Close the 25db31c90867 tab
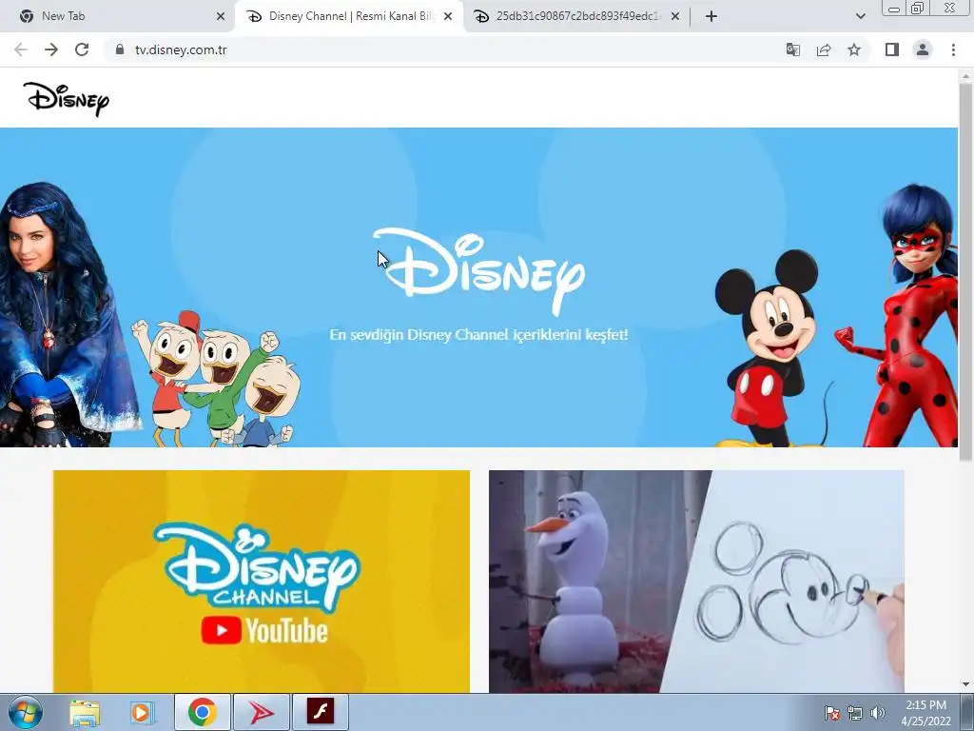The image size is (974, 731). (x=675, y=16)
